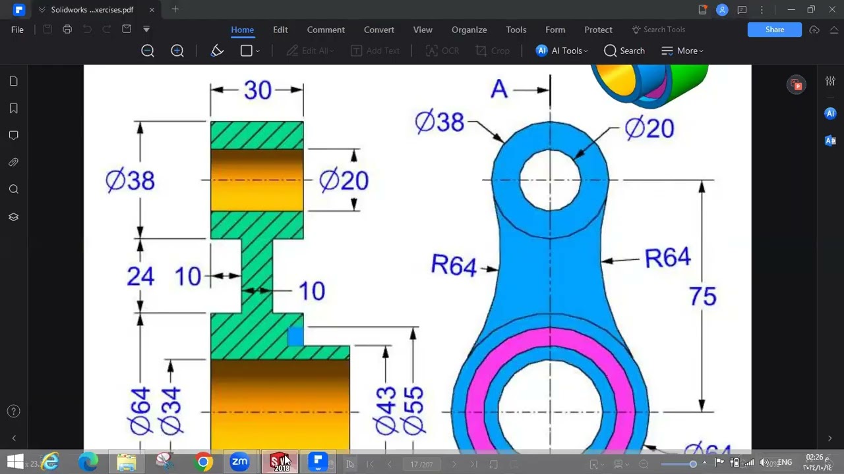Image resolution: width=844 pixels, height=474 pixels.
Task: Click the Edit All tool
Action: pos(309,51)
